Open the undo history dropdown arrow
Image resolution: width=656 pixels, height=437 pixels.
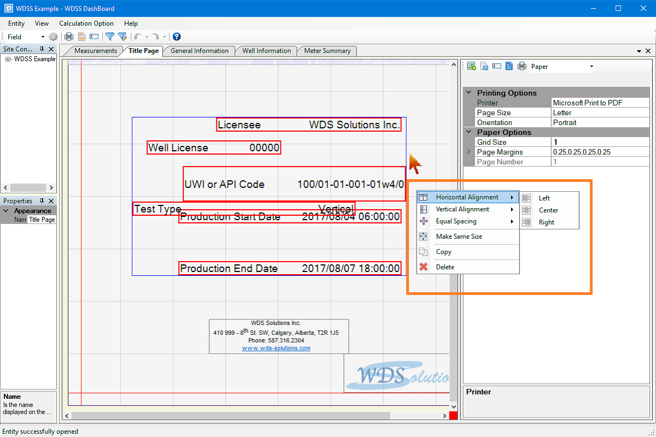point(147,37)
